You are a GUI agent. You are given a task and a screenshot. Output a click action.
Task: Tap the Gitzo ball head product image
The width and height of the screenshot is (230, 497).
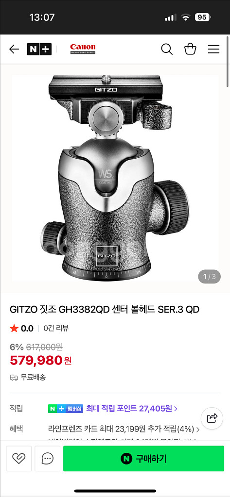point(115,178)
